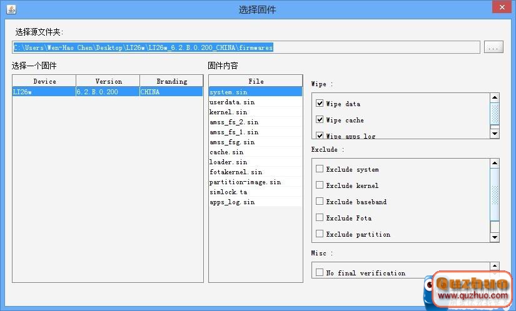Image resolution: width=516 pixels, height=311 pixels.
Task: Enable the Exclude system checkbox
Action: pyautogui.click(x=319, y=169)
